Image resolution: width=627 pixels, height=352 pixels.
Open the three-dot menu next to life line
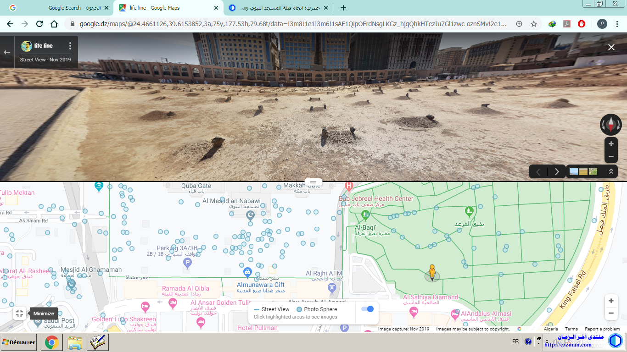coord(70,46)
